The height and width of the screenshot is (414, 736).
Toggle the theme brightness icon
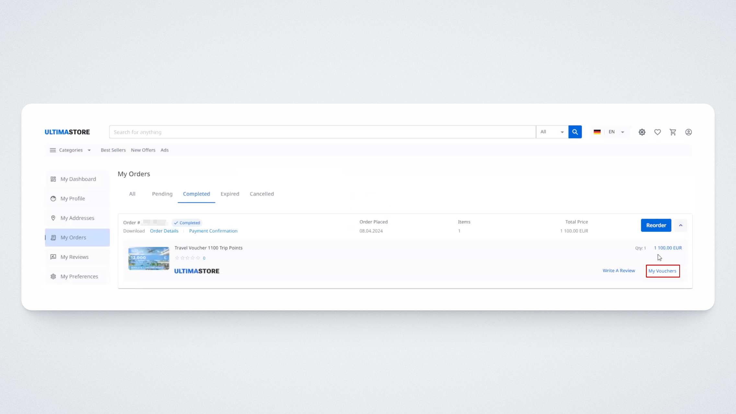(x=642, y=132)
